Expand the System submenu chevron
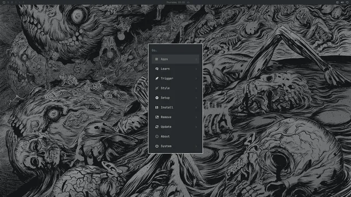351x197 pixels. 196,146
